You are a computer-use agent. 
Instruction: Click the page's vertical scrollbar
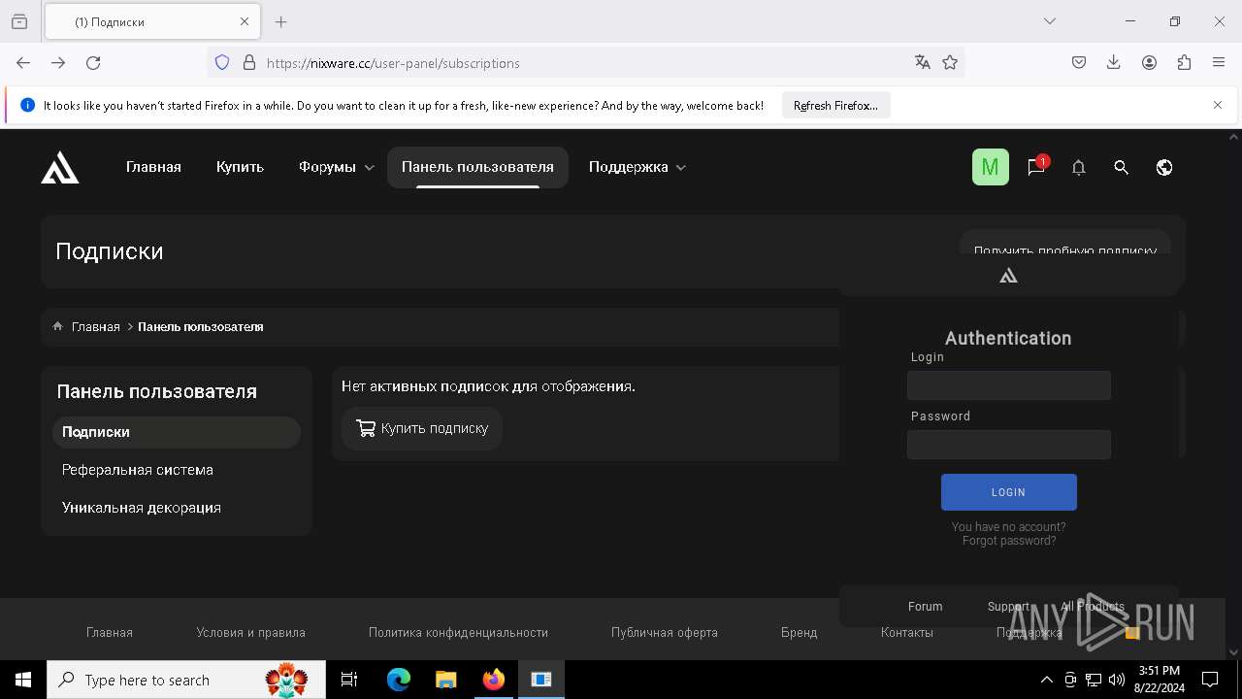point(1234,395)
